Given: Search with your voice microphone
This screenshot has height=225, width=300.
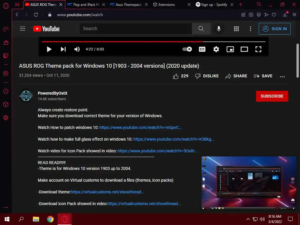Looking at the screenshot, I should 219,29.
